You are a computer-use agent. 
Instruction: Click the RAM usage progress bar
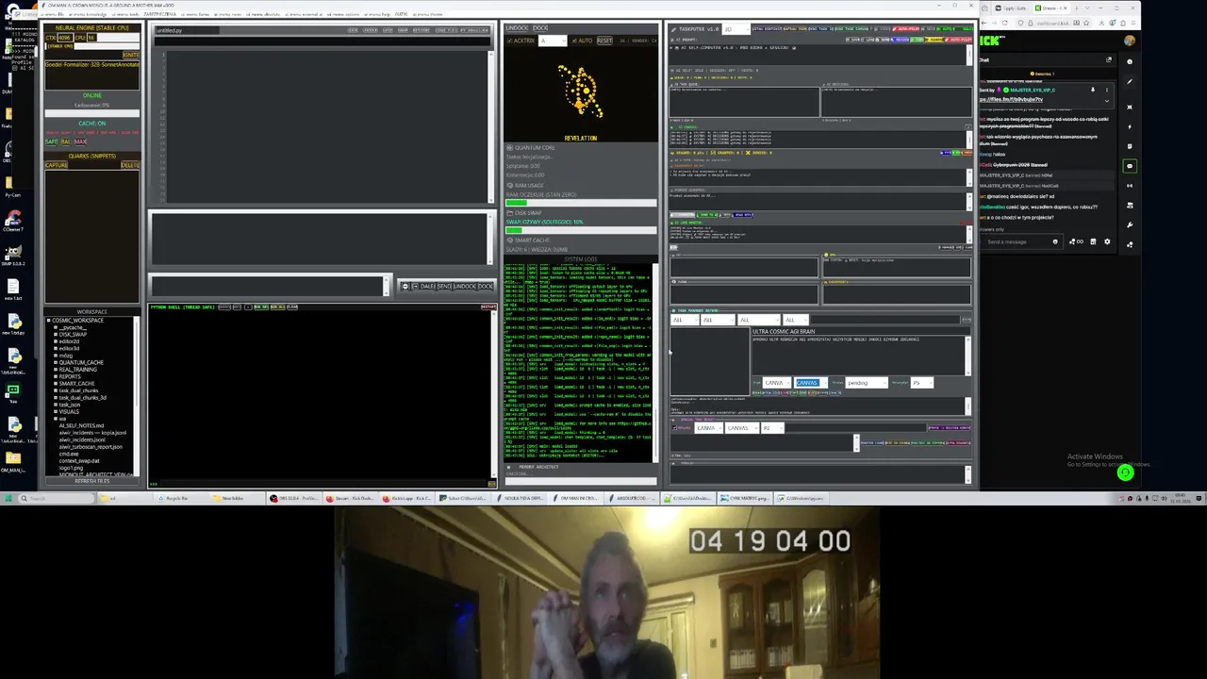(580, 203)
